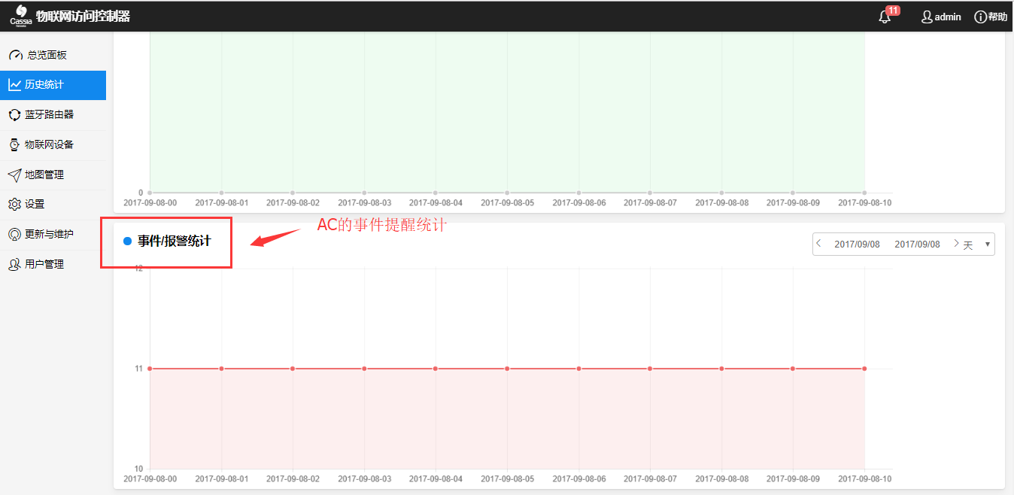Image resolution: width=1014 pixels, height=495 pixels.
Task: Advance date range with right chevron
Action: 956,244
